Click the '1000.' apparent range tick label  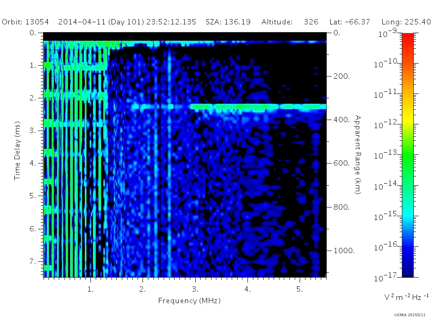(344, 250)
